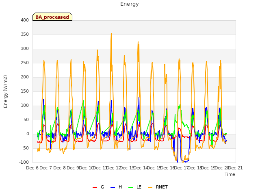Click the Dec 6 x-axis label
The image size is (260, 195).
32,168
